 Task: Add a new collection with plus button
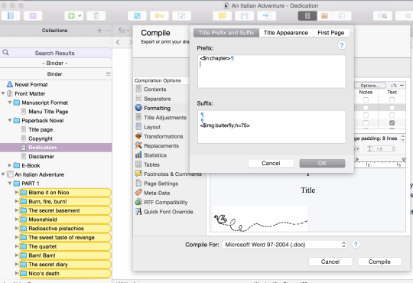coord(99,31)
